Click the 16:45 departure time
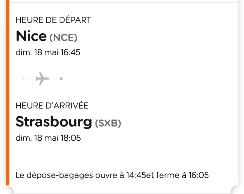The width and height of the screenshot is (244, 194). pyautogui.click(x=71, y=52)
